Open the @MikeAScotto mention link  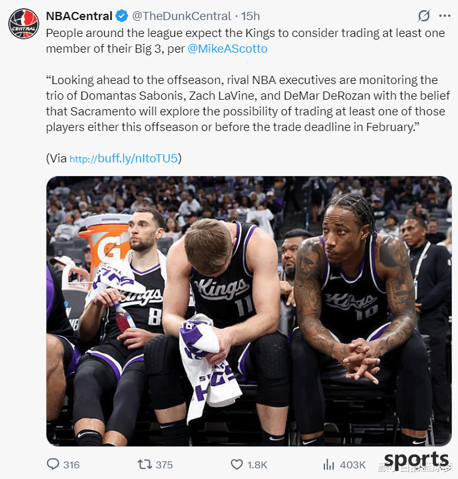click(228, 49)
